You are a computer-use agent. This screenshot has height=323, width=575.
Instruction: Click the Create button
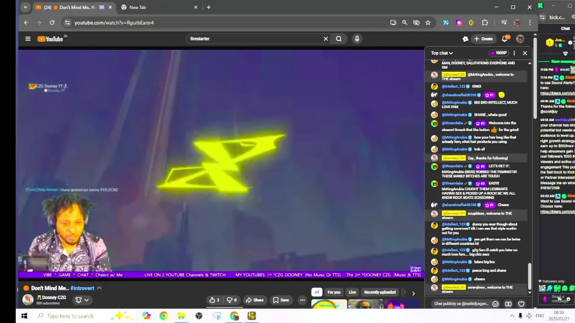(x=483, y=39)
